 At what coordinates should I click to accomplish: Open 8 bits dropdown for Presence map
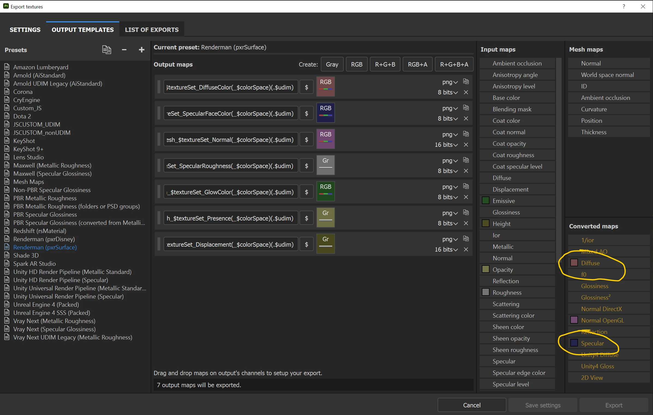(x=448, y=223)
